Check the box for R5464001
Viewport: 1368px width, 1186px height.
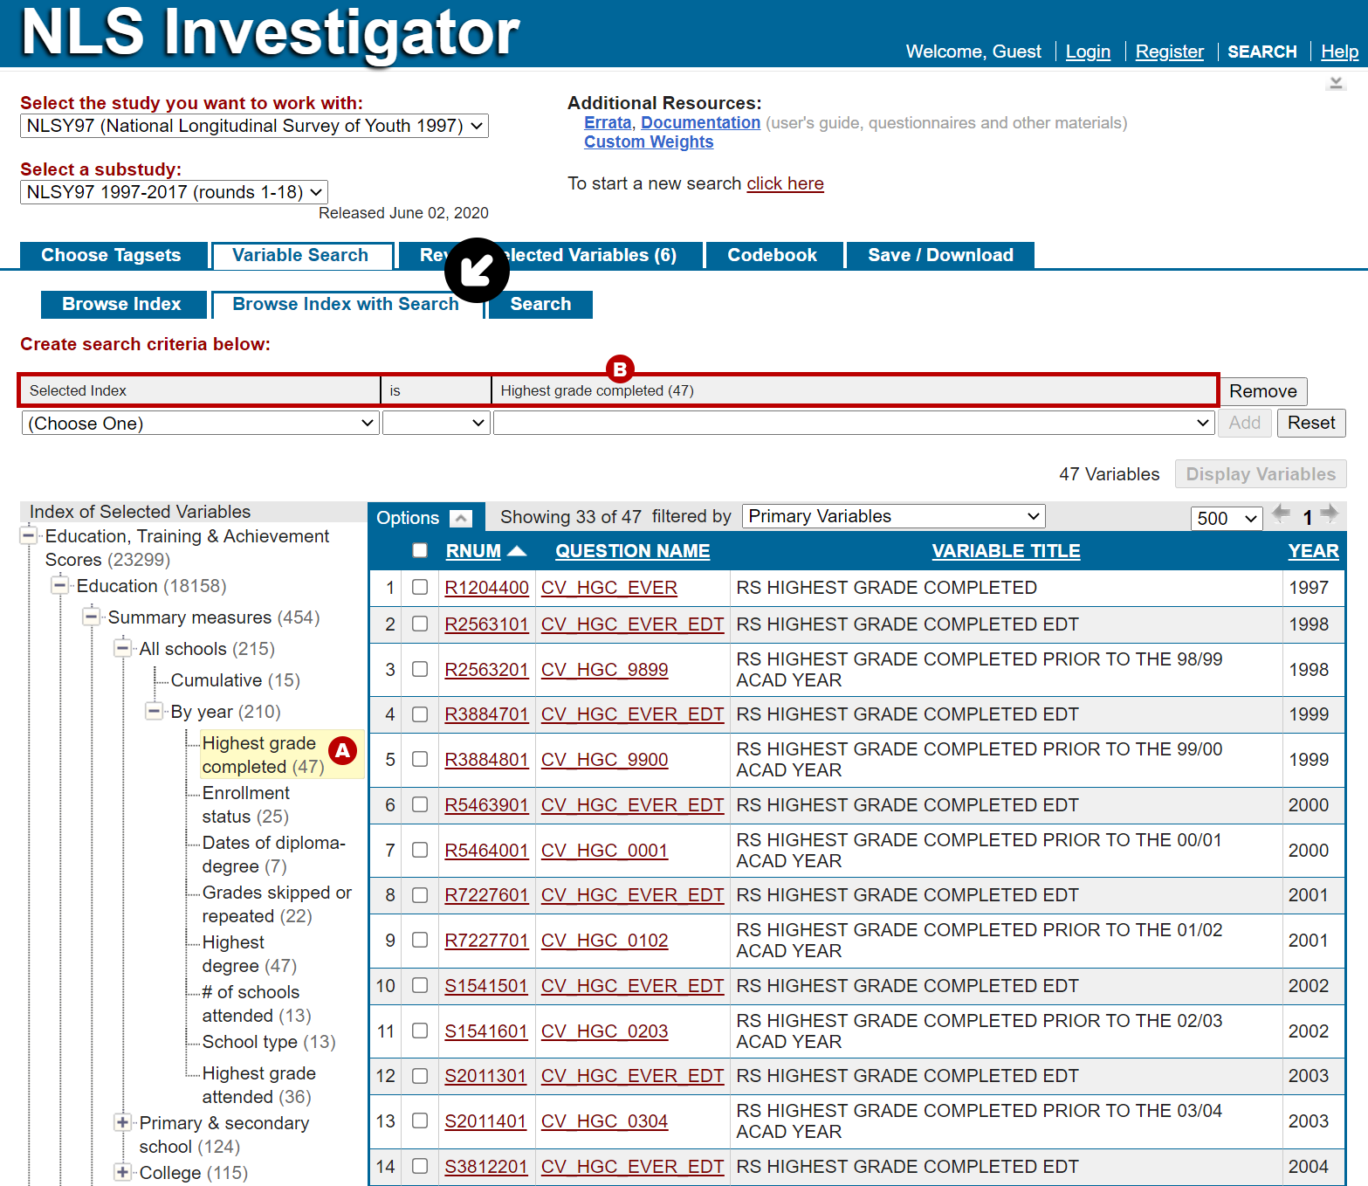[x=420, y=850]
